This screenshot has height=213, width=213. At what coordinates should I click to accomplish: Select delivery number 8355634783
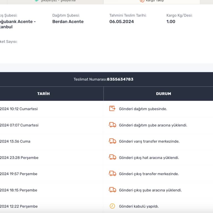click(x=120, y=79)
